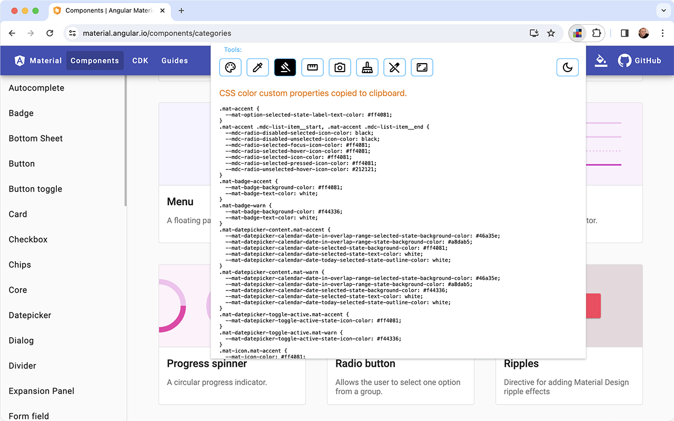
Task: Select the eyedropper color picker tool
Action: (x=257, y=67)
